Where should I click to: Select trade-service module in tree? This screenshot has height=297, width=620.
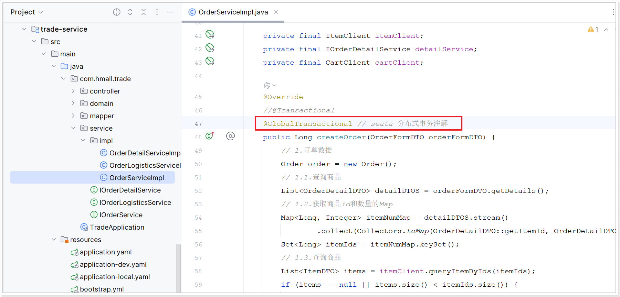pyautogui.click(x=64, y=29)
